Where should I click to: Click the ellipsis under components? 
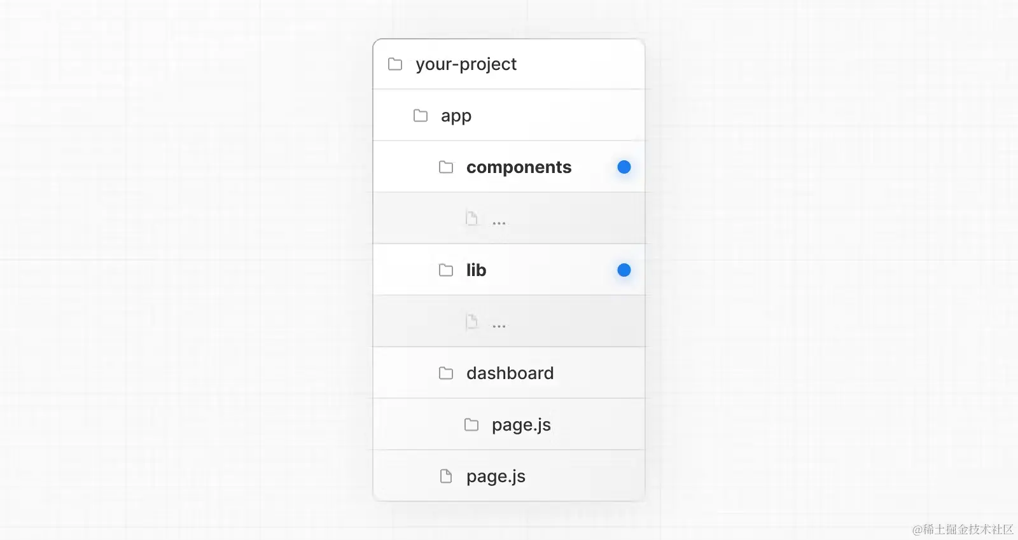point(499,223)
